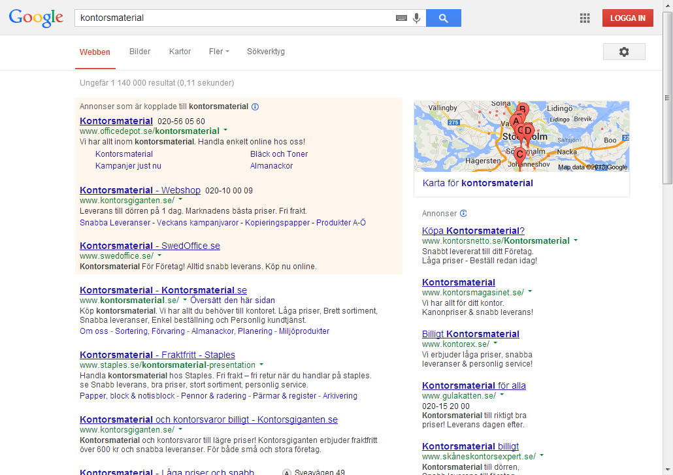Click result count text 'Ungefär 1 140 000 resultat'
673x475 pixels.
(x=127, y=83)
